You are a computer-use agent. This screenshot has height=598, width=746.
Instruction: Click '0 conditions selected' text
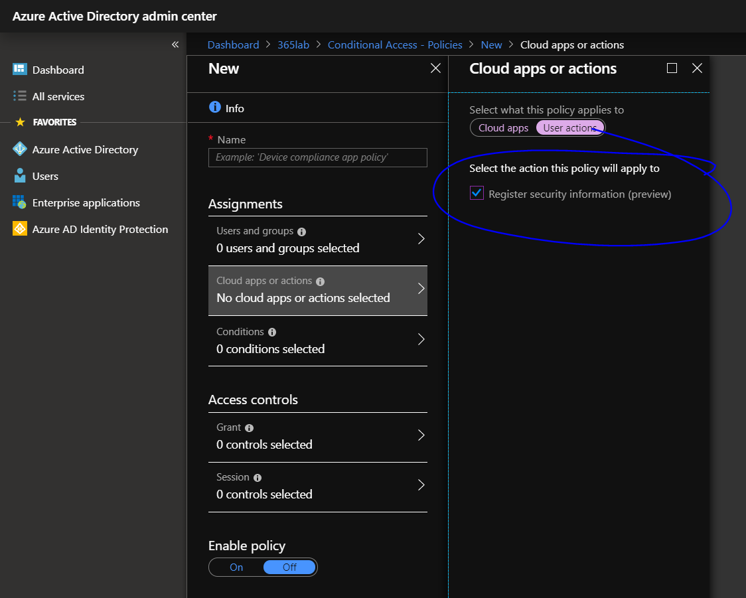(270, 349)
